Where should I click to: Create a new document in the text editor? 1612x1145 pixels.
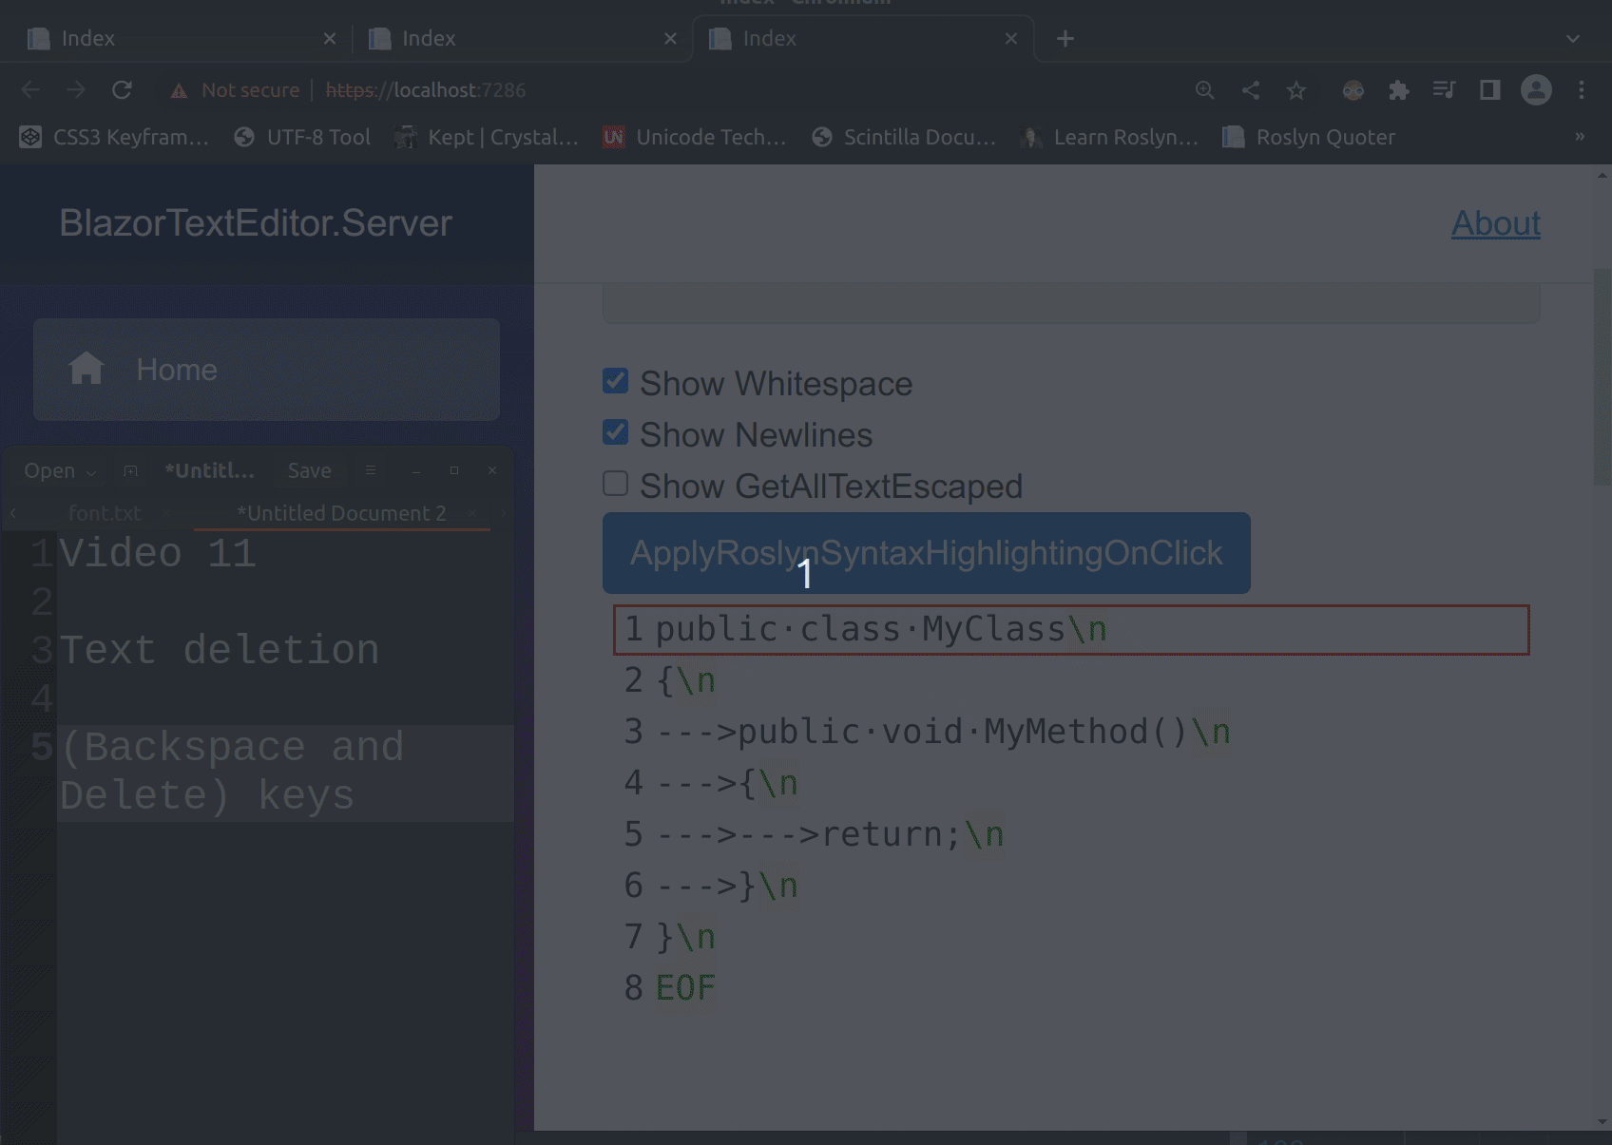pos(130,470)
